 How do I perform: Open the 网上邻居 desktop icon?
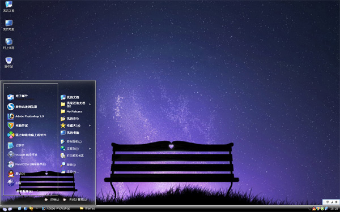[8, 44]
